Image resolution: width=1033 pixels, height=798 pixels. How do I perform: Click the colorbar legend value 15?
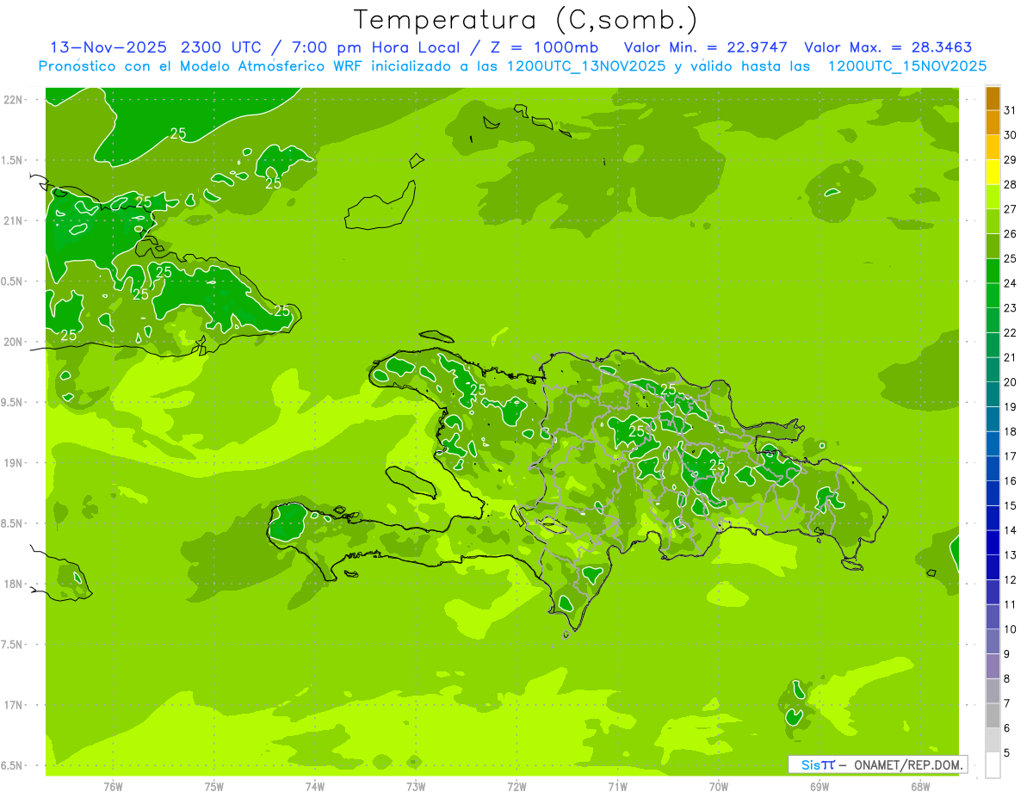(1011, 506)
